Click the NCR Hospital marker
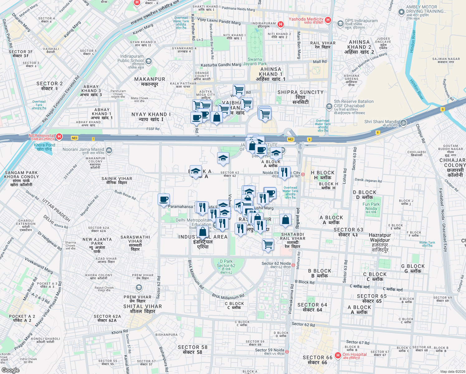 [59, 137]
